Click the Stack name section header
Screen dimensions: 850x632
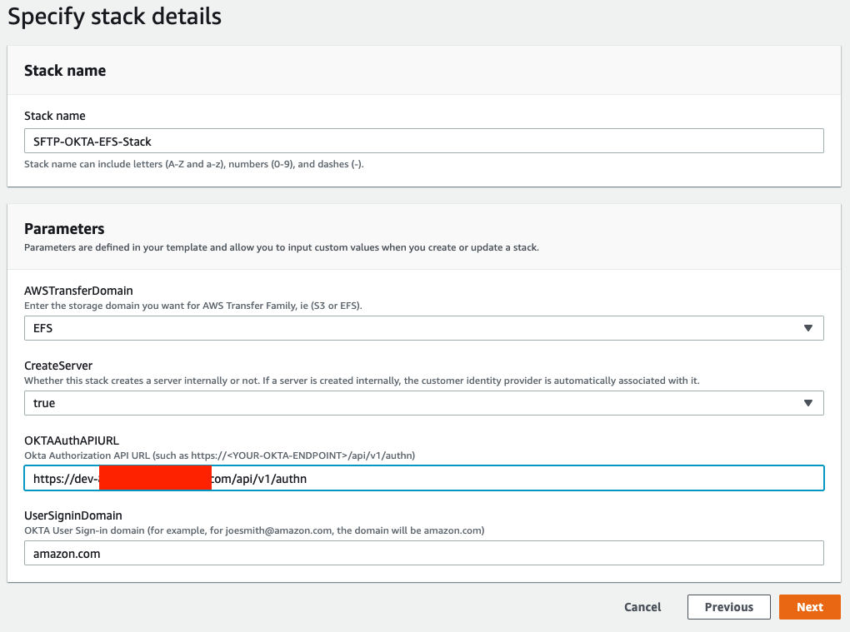pyautogui.click(x=65, y=70)
